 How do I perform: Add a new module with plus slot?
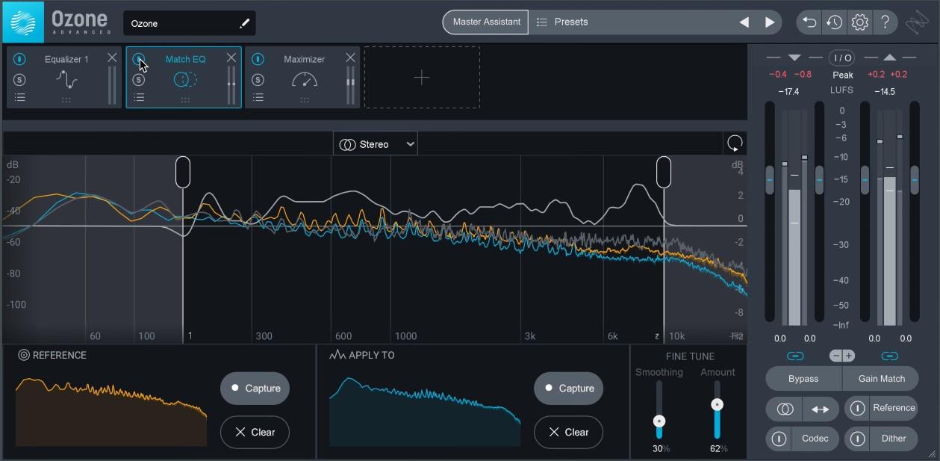point(422,77)
